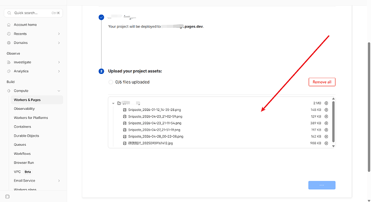The height and width of the screenshot is (202, 371).
Task: Click the Investigate icon
Action: pos(9,62)
